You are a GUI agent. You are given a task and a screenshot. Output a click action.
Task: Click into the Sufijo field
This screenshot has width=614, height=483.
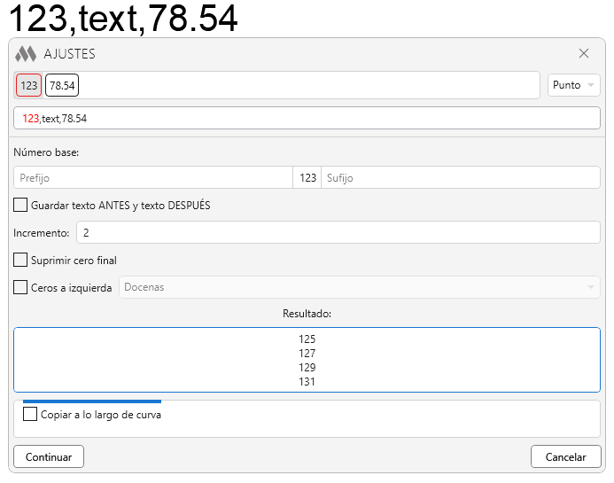click(x=460, y=178)
